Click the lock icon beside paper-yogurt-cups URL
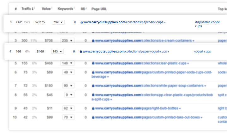Screen dimensions: 227x133 pos(81,52)
